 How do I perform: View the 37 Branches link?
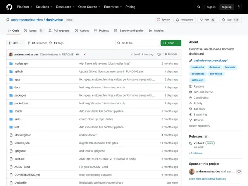coord(38,43)
